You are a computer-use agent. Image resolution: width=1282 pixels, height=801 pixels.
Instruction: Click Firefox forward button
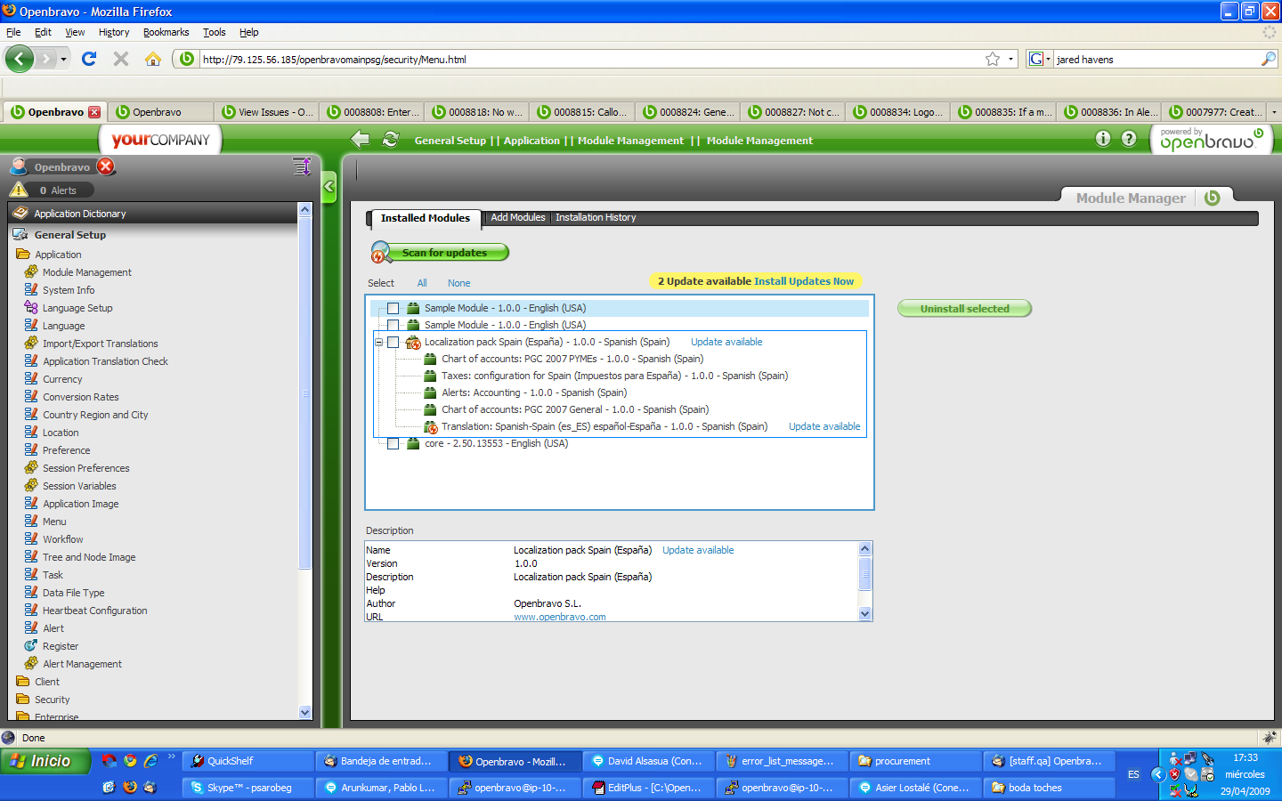pyautogui.click(x=46, y=59)
